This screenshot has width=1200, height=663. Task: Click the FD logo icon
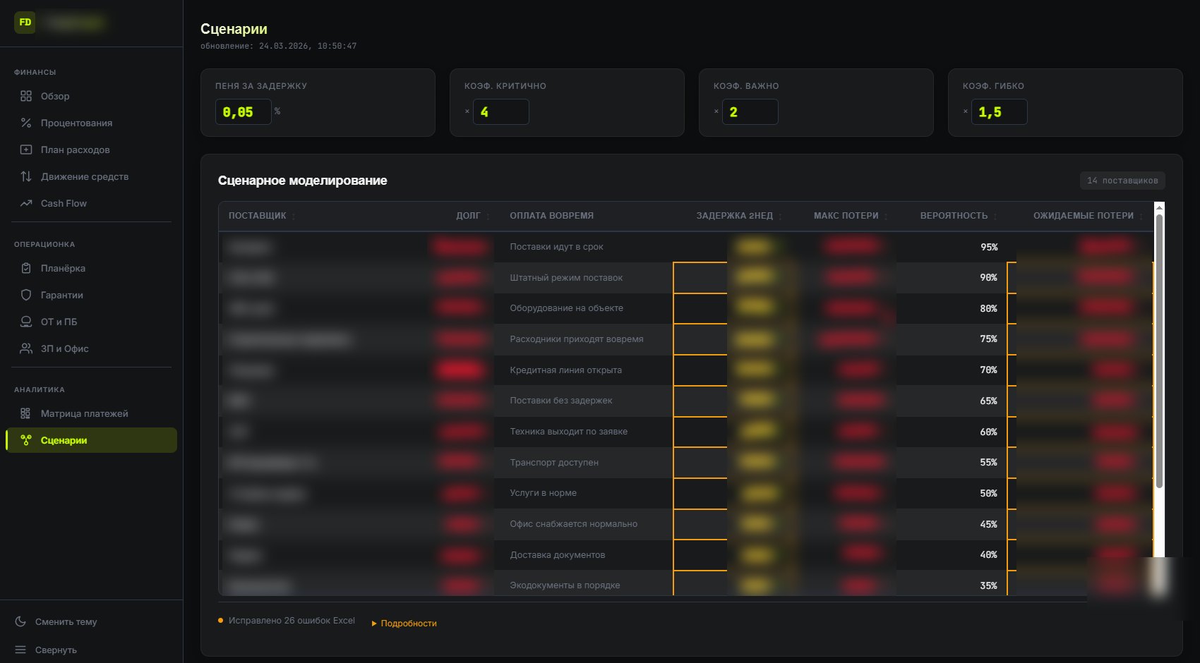click(x=25, y=23)
